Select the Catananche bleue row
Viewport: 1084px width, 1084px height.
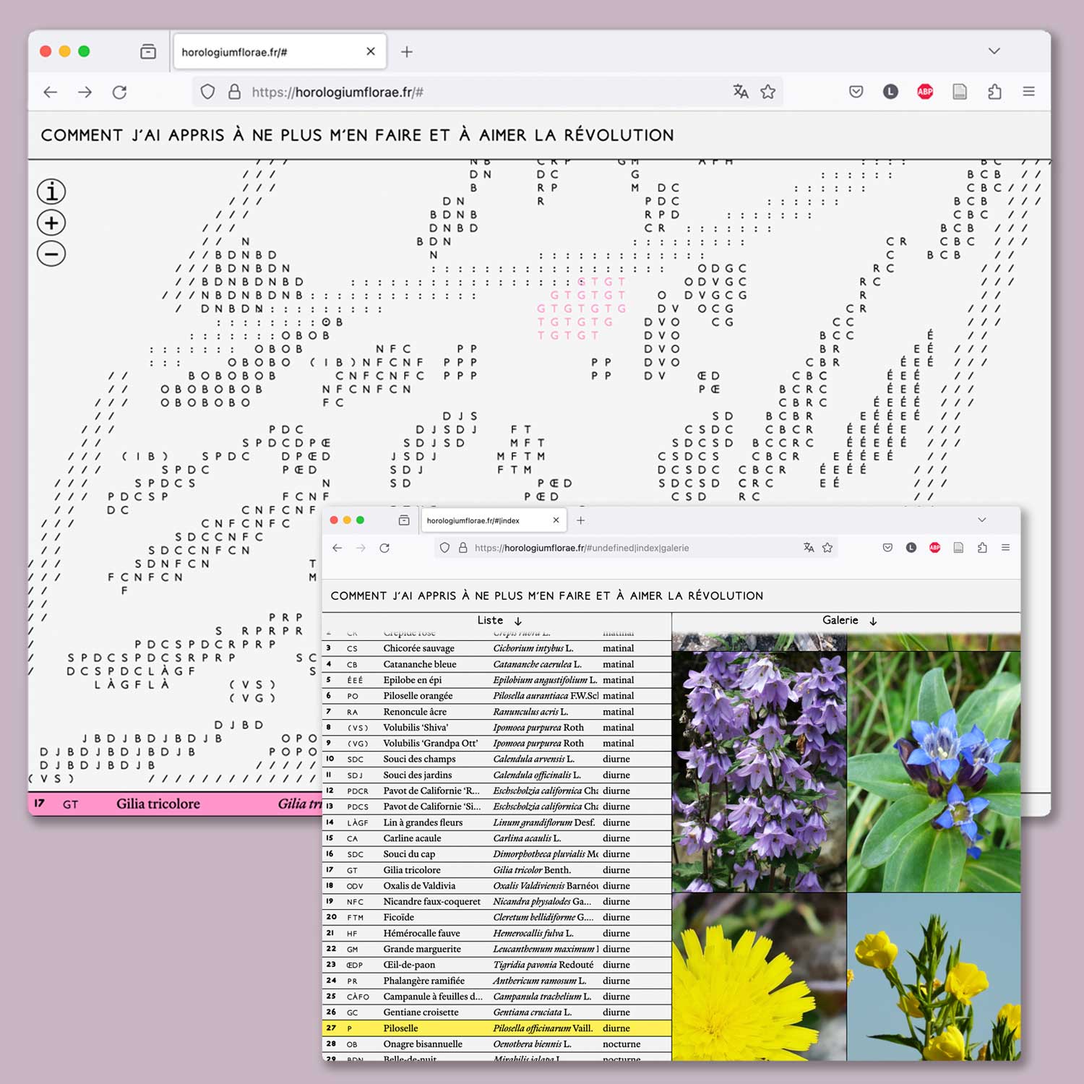[496, 664]
